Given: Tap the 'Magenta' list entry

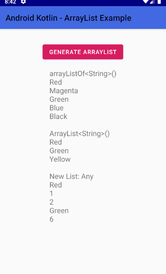Looking at the screenshot, I should (64, 91).
